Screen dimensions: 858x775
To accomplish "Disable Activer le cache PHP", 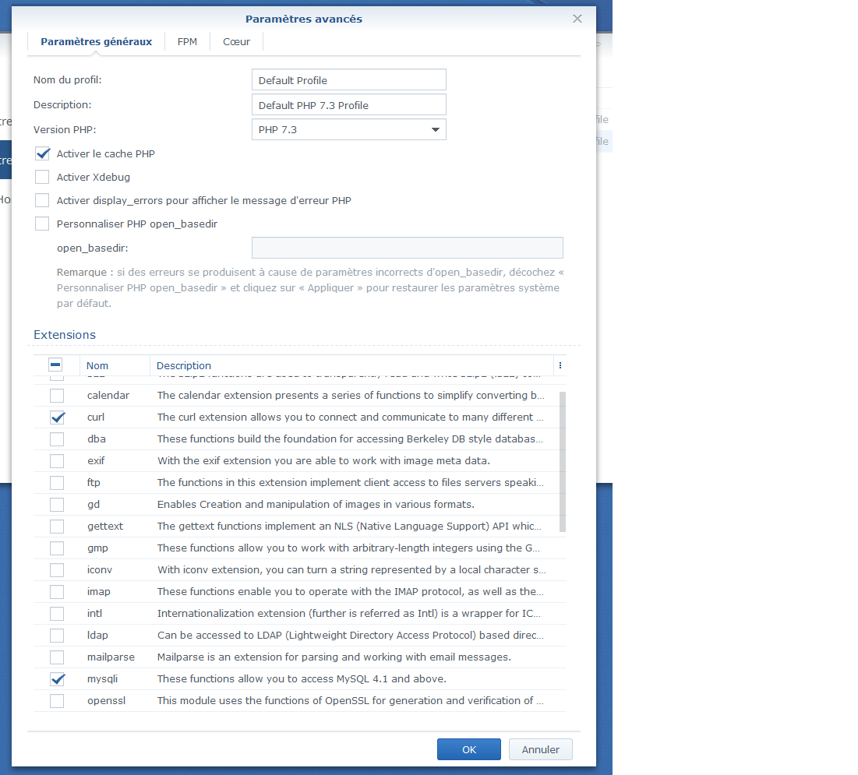I will click(x=42, y=153).
